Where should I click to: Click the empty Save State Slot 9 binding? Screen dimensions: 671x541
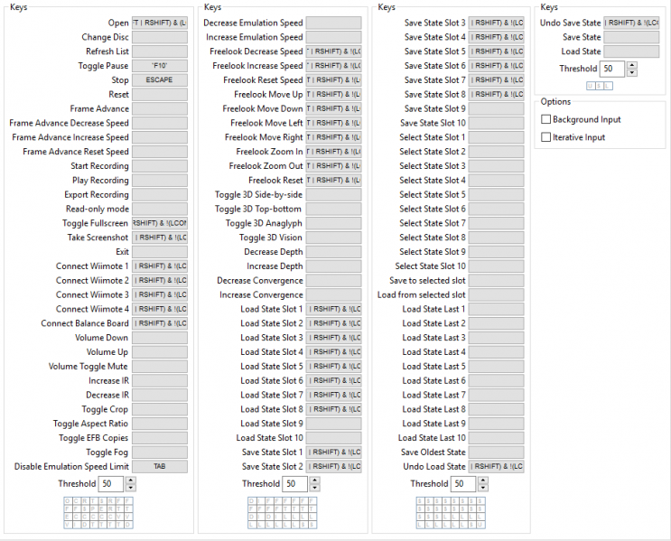[496, 108]
